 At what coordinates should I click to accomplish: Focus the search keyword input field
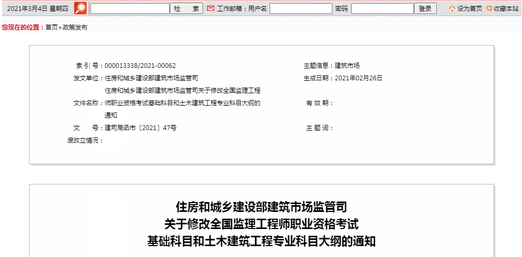tap(130, 9)
